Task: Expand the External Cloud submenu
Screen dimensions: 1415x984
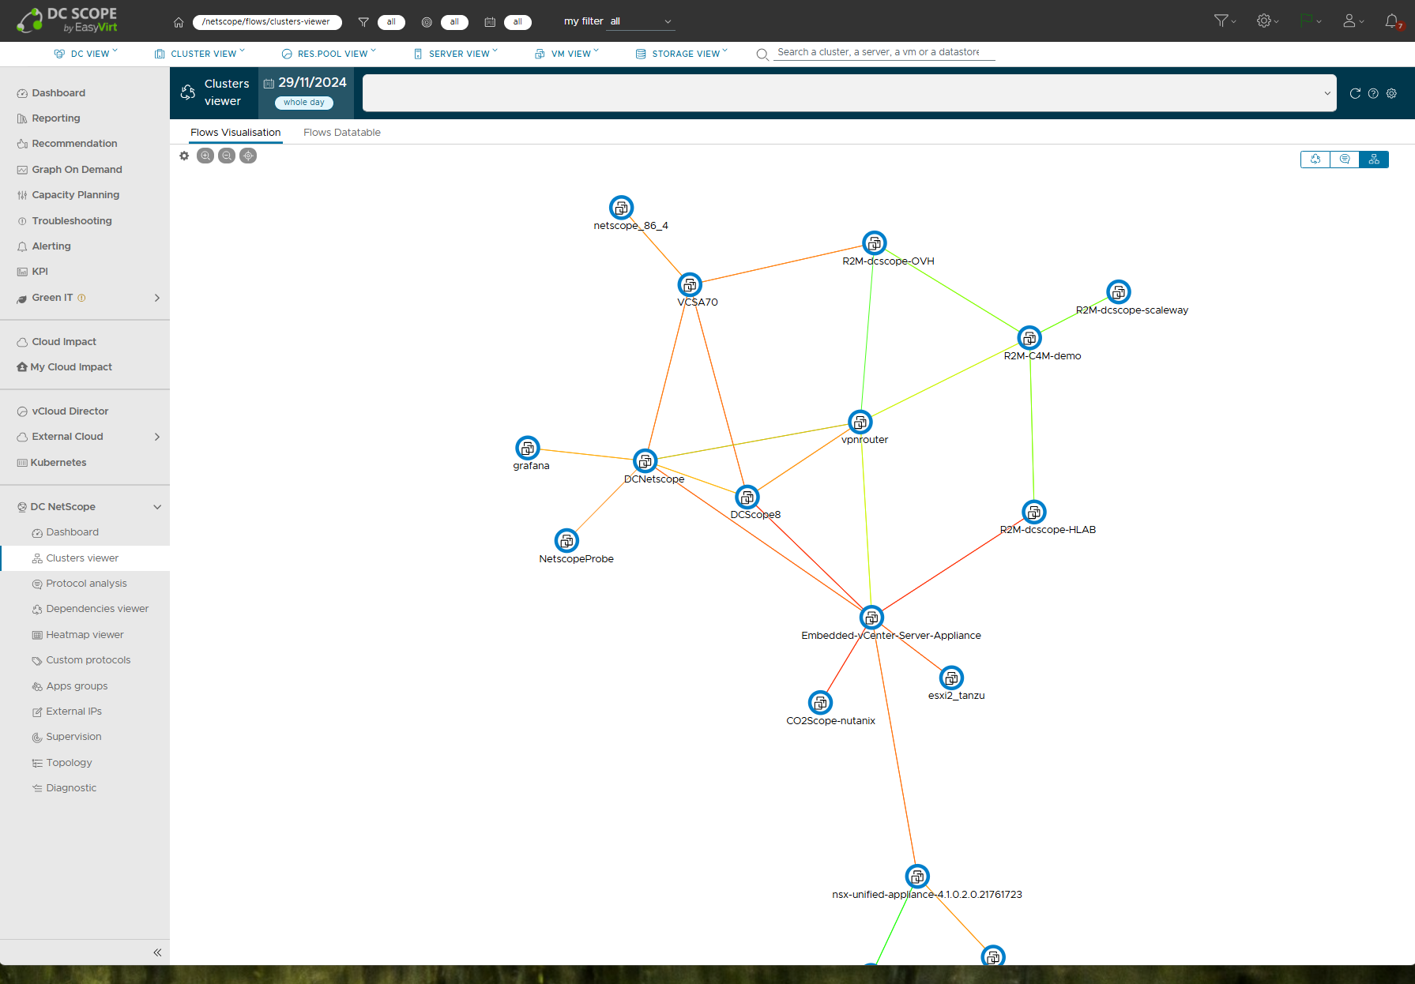Action: [x=157, y=437]
